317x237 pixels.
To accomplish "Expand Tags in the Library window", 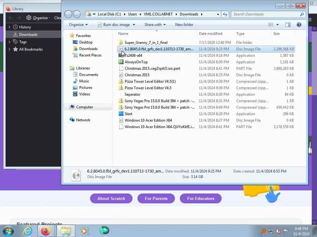I will [9, 42].
